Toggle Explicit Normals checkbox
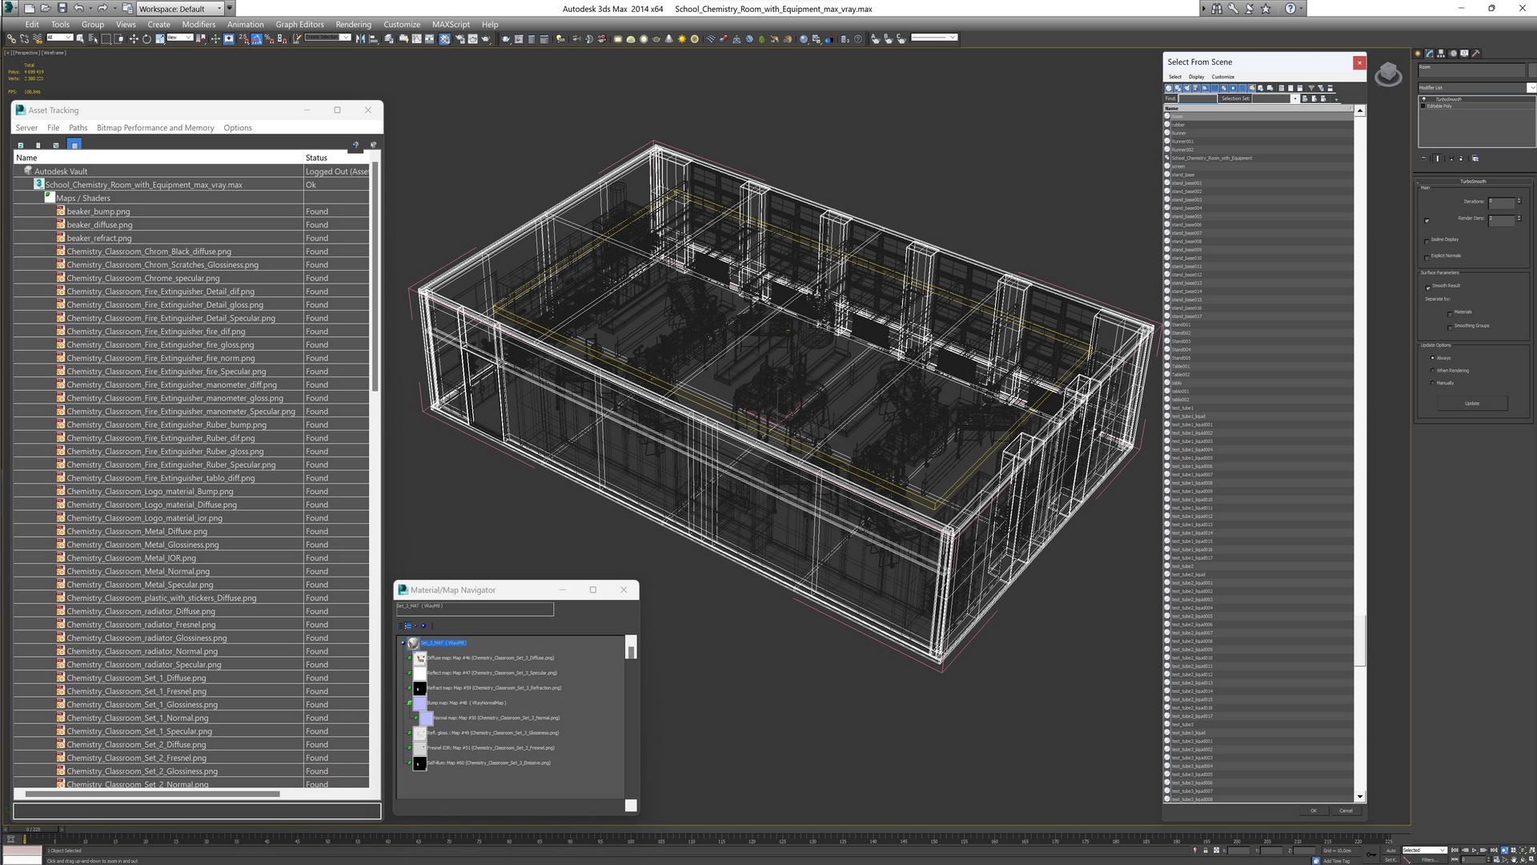The image size is (1537, 865). (1427, 256)
